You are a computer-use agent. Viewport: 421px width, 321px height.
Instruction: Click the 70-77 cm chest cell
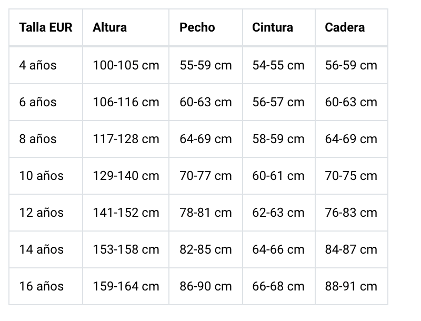(206, 176)
